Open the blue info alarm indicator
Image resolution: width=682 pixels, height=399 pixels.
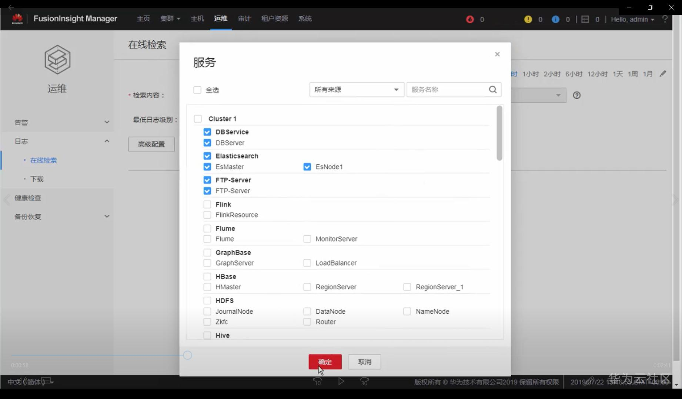click(x=555, y=19)
